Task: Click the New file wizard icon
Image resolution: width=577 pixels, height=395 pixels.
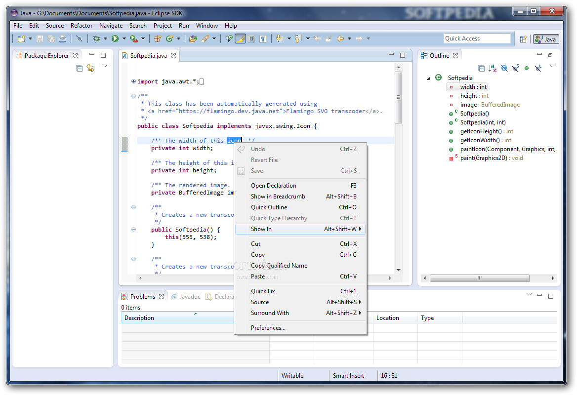Action: pyautogui.click(x=21, y=39)
